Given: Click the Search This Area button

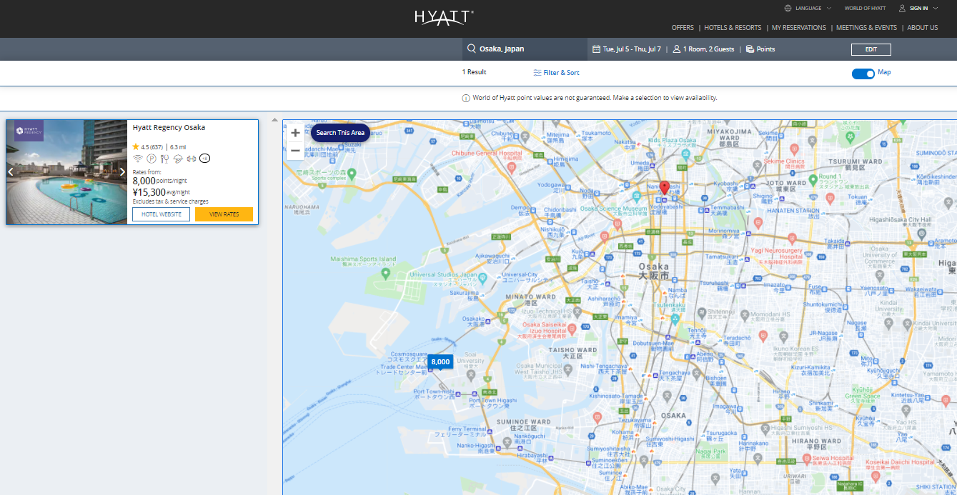Looking at the screenshot, I should tap(339, 132).
